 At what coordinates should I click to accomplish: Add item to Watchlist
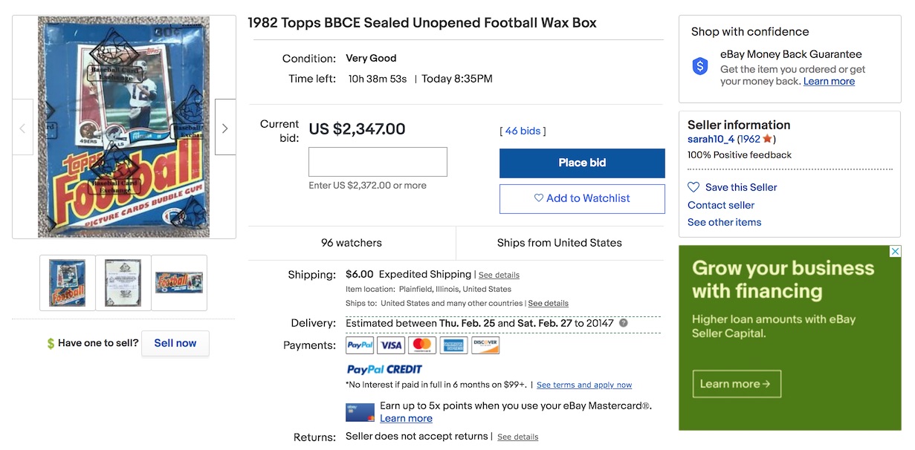point(582,198)
